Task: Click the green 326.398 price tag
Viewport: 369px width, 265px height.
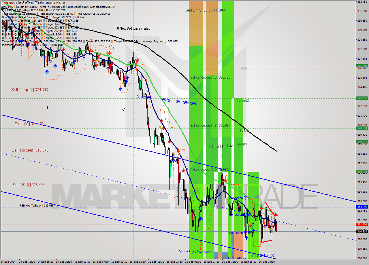Action: click(x=362, y=66)
